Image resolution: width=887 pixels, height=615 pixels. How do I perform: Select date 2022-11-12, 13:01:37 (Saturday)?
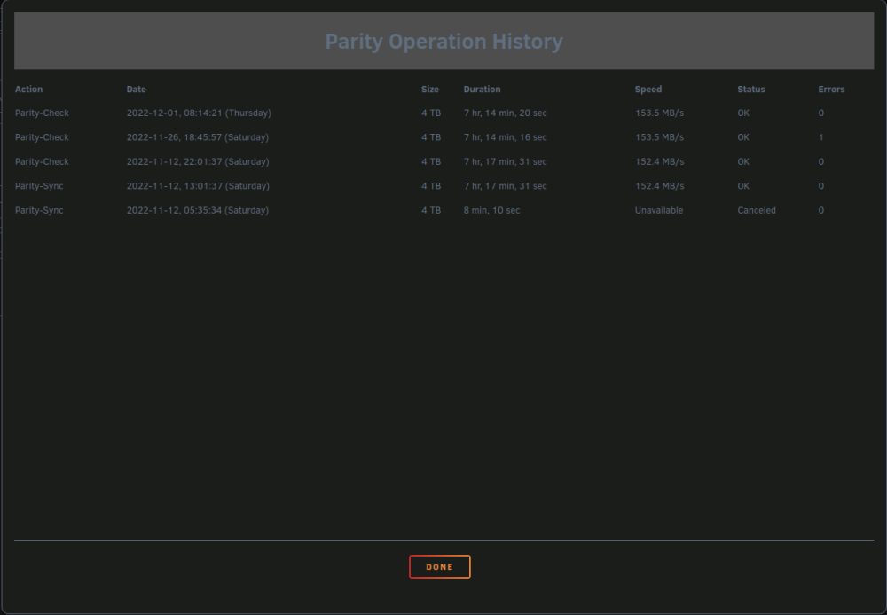[198, 186]
